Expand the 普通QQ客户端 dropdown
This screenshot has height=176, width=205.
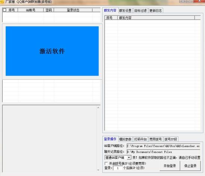(129, 158)
